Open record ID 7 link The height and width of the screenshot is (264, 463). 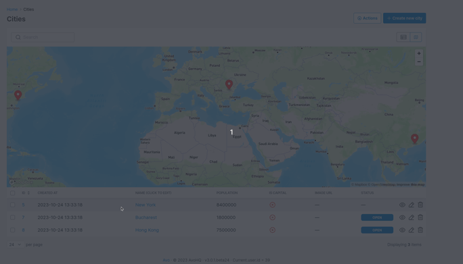pyautogui.click(x=23, y=217)
